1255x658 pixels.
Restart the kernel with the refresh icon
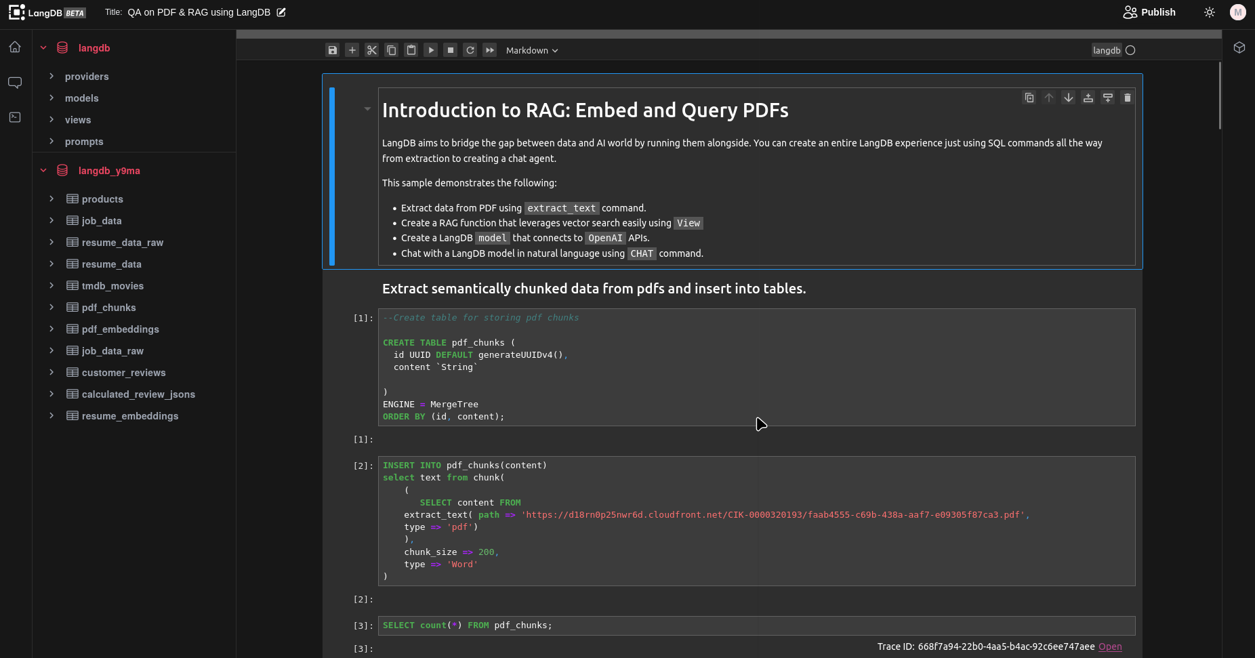pos(470,50)
